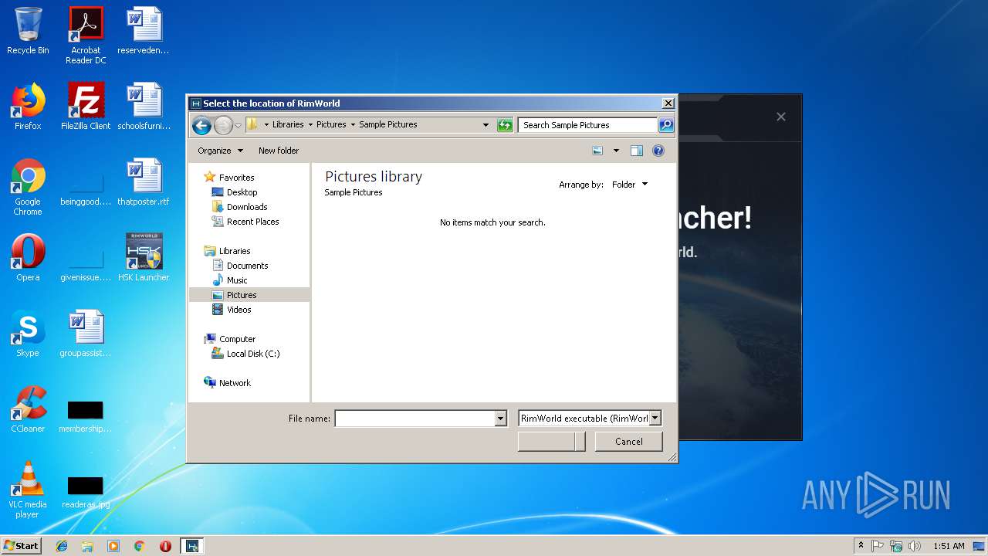Open the Google Chrome desktop icon

coord(28,187)
